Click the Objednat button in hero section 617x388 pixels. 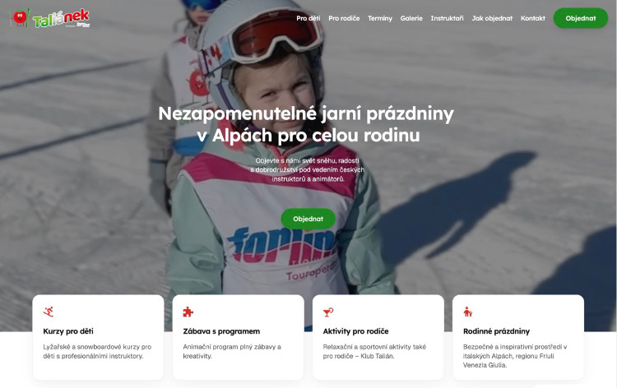point(308,219)
